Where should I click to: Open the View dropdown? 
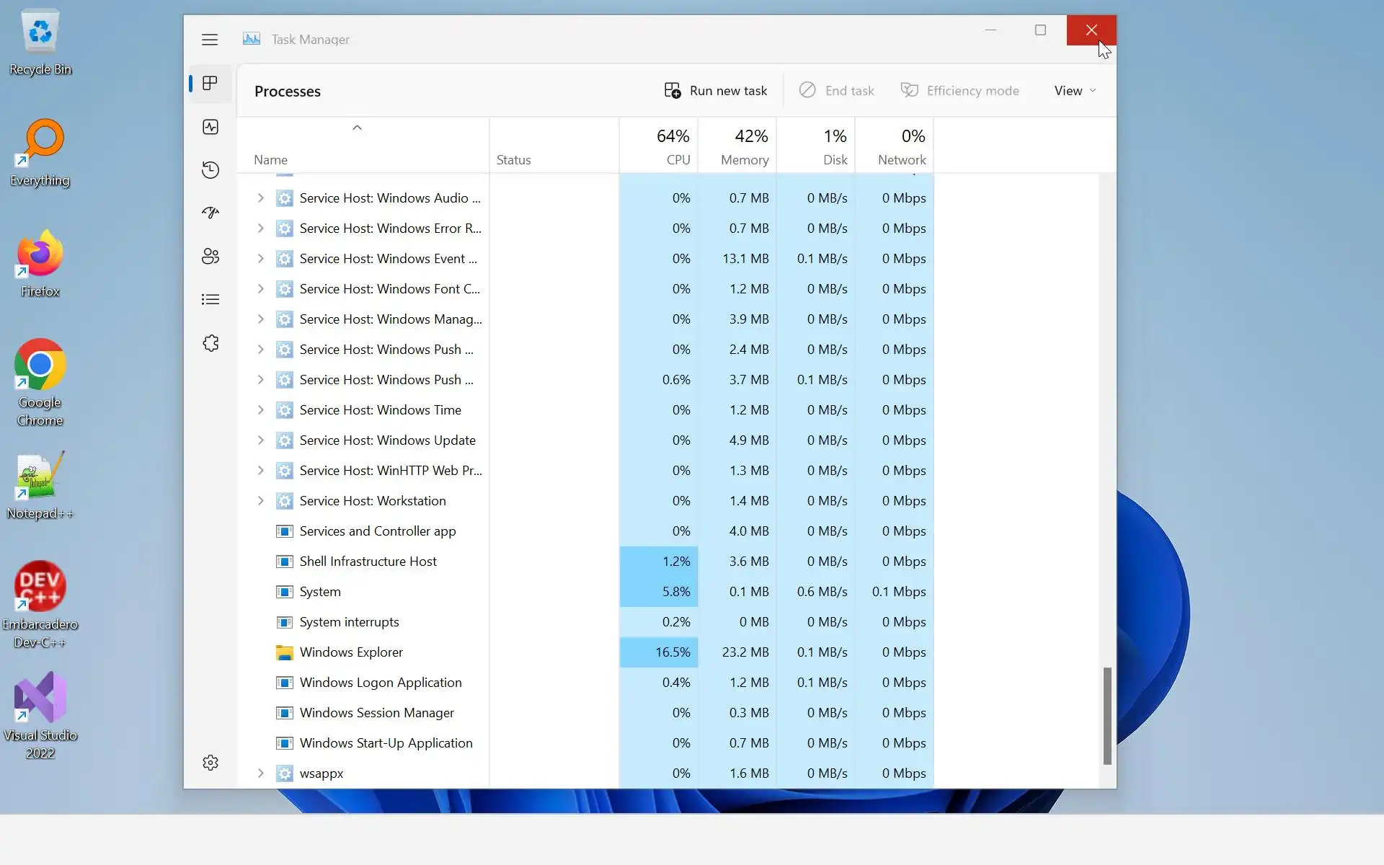1075,91
